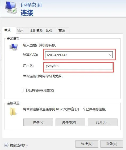Open 帮助(H) help button
Image resolution: width=126 pixels, height=150 pixels.
pos(112,144)
